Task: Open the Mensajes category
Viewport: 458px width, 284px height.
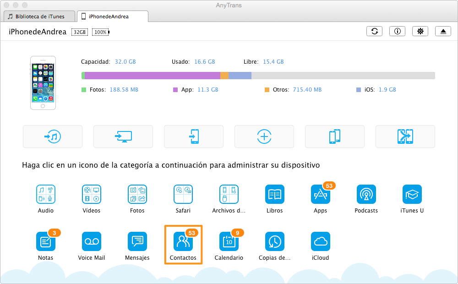Action: 137,241
